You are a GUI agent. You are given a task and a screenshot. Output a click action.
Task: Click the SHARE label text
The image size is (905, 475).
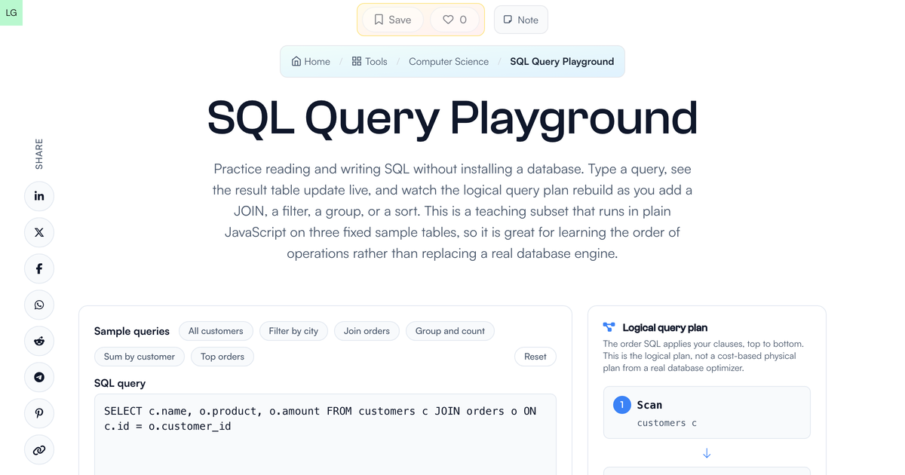pyautogui.click(x=39, y=154)
